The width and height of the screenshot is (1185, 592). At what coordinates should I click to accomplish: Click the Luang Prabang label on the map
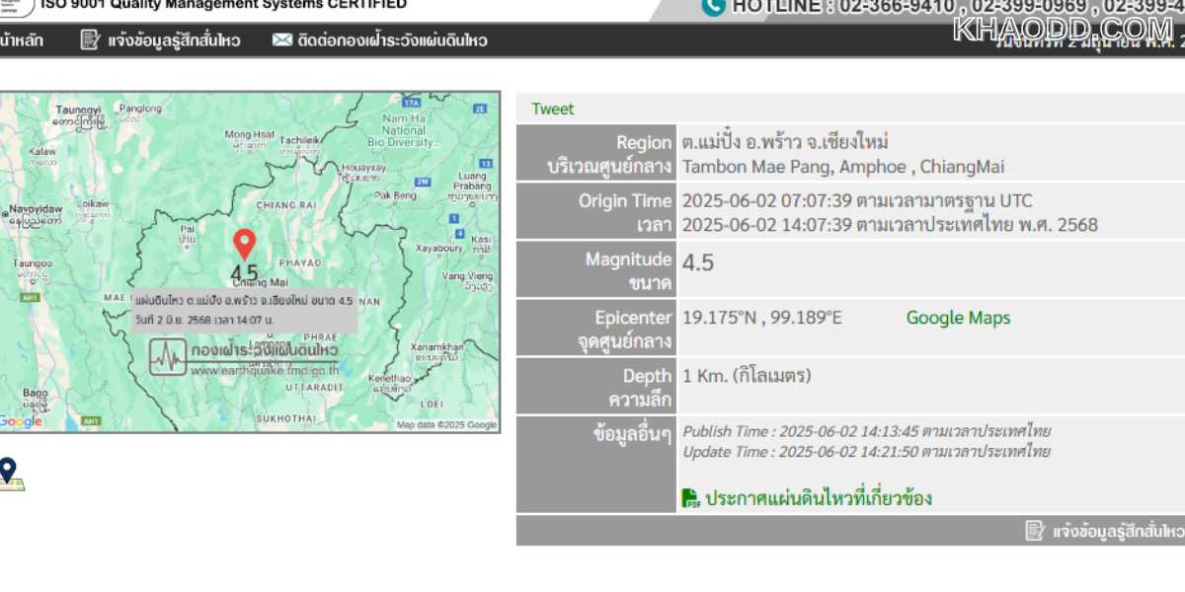click(472, 181)
